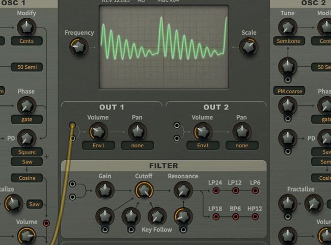Click the OSC 1 Volume knob
The image size is (331, 245).
[26, 236]
